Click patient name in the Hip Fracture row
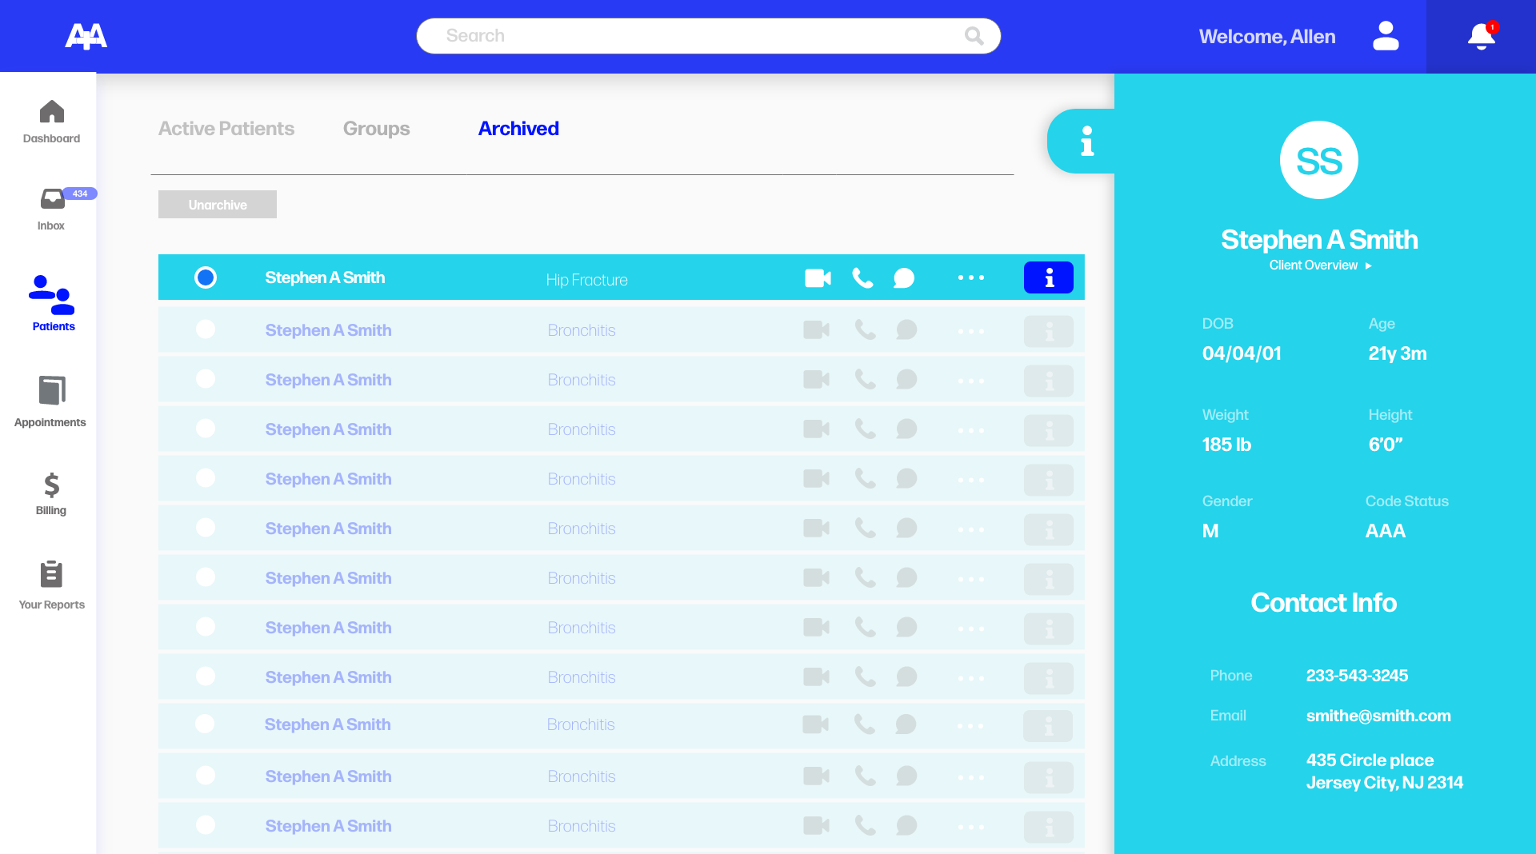The height and width of the screenshot is (854, 1536). point(325,277)
